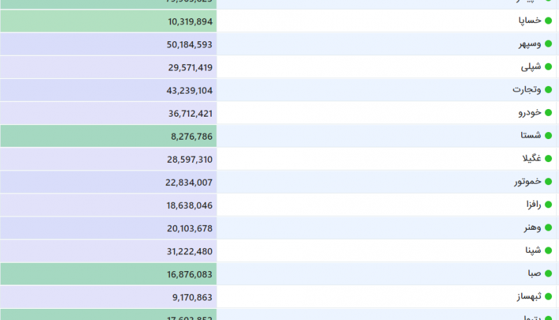This screenshot has height=320, width=559.
Task: Select the غگیلا stock name
Action: click(529, 159)
